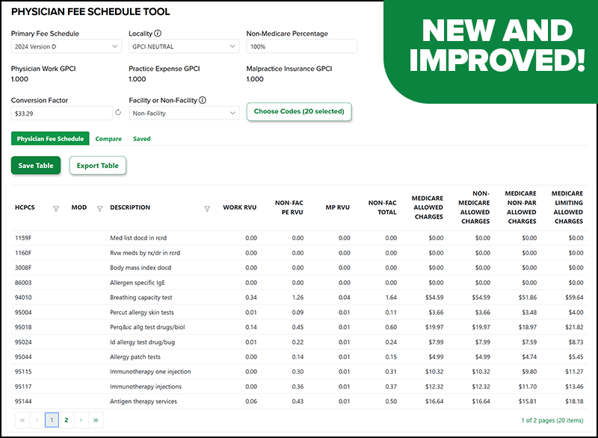Click the Medicare Allowed Charges column header
Viewport: 598px width, 438px height.
pyautogui.click(x=428, y=207)
